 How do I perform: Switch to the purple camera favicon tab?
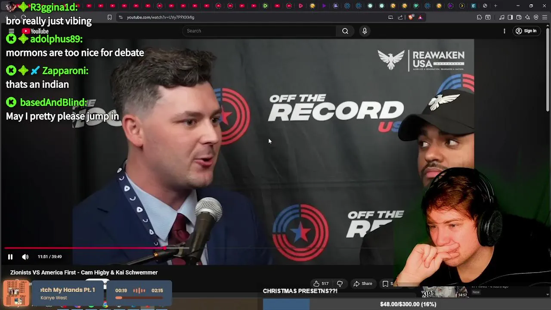tap(336, 6)
